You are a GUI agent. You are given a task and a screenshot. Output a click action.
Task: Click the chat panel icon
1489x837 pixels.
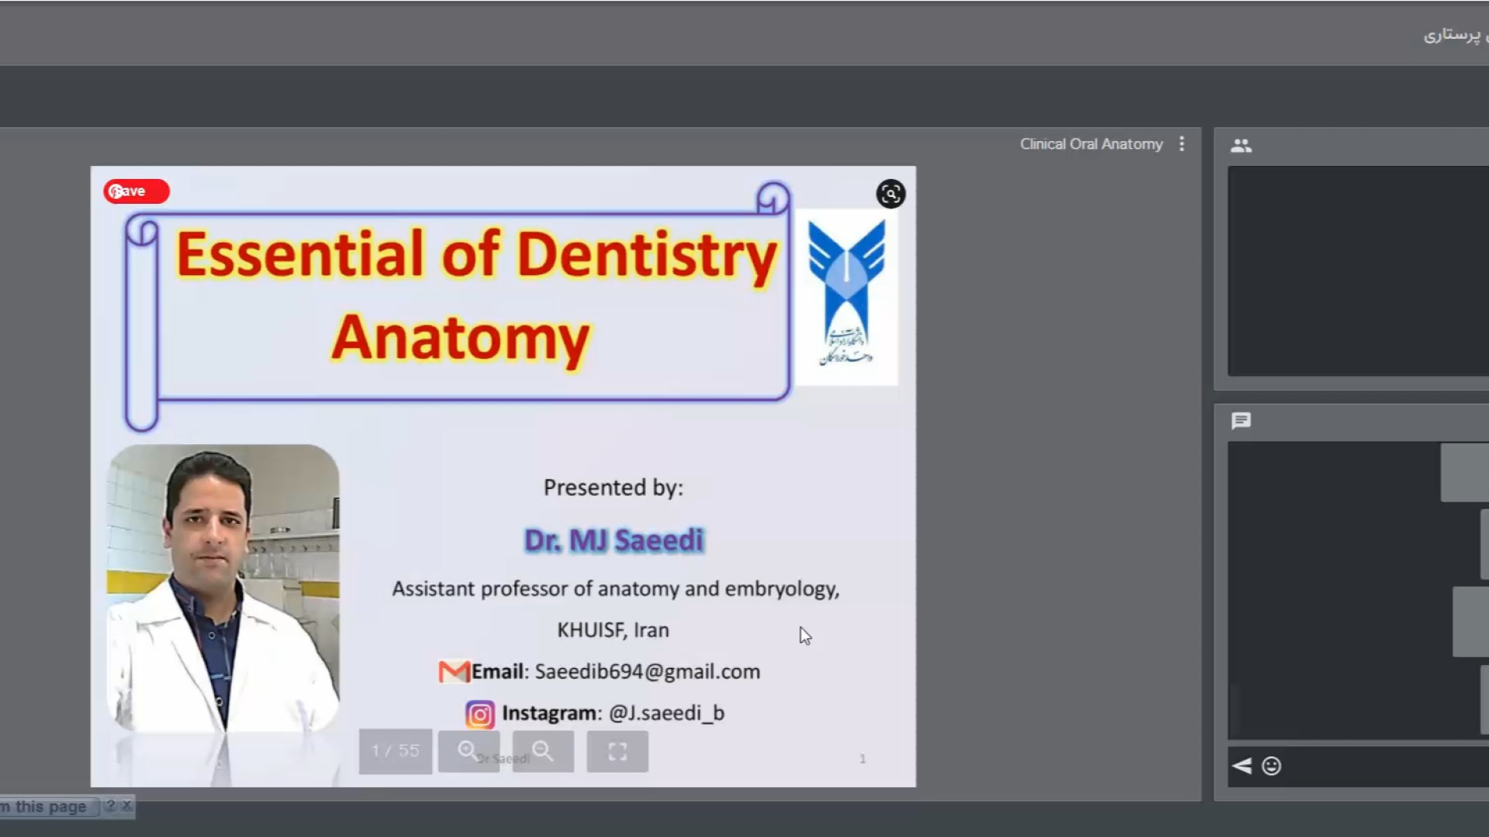(x=1241, y=421)
